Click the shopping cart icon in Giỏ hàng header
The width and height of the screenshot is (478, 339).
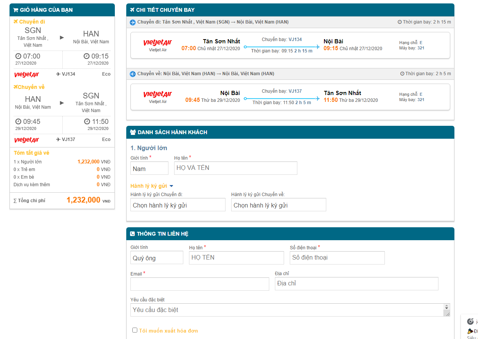16,10
